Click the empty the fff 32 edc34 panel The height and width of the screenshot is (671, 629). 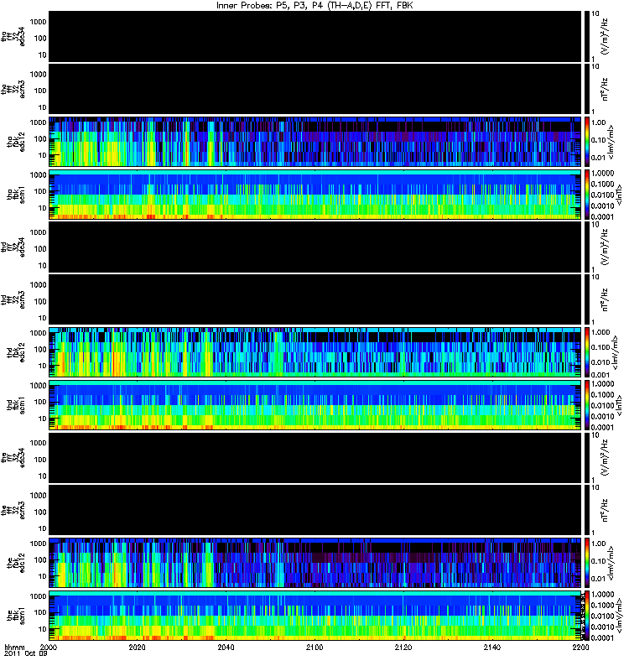315,457
